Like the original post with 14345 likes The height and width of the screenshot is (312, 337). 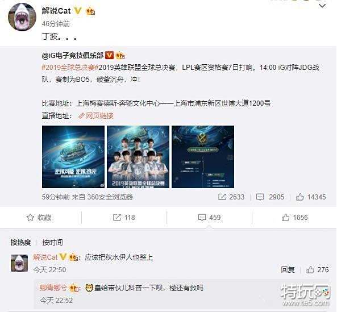pyautogui.click(x=311, y=197)
